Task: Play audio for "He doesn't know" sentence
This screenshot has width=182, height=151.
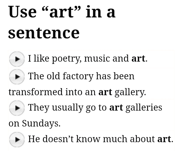Action: pos(17,139)
